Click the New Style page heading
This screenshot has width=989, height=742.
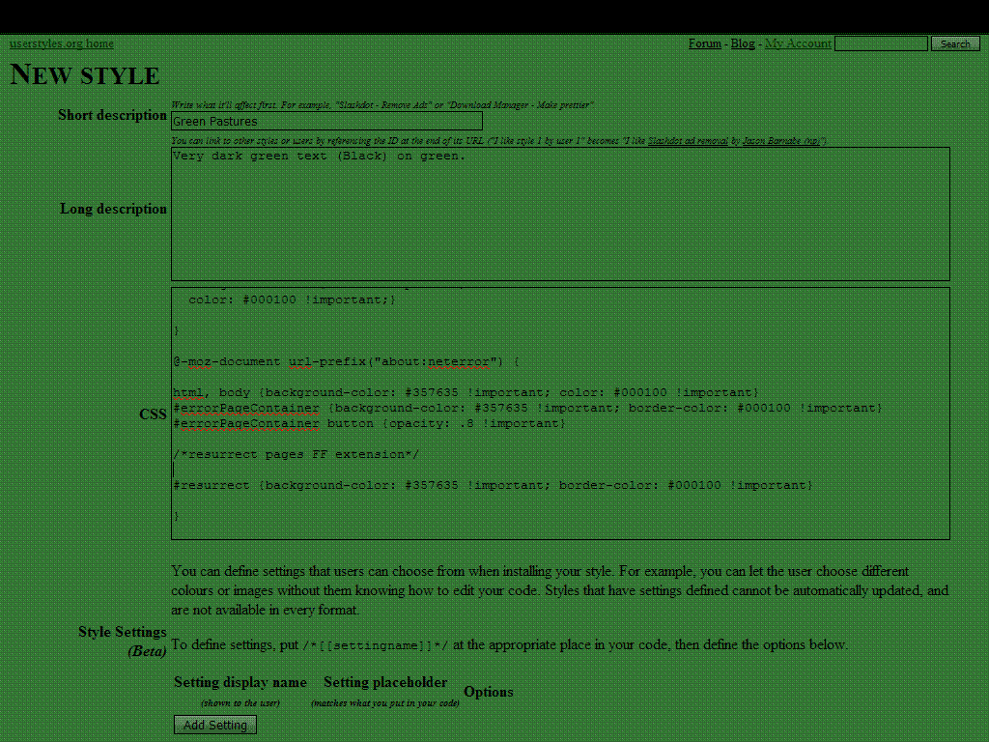point(85,74)
